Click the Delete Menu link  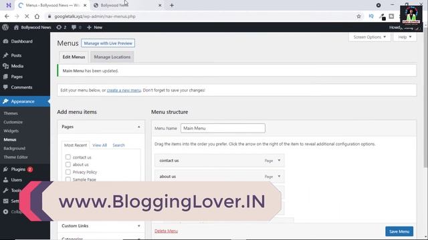pos(166,231)
